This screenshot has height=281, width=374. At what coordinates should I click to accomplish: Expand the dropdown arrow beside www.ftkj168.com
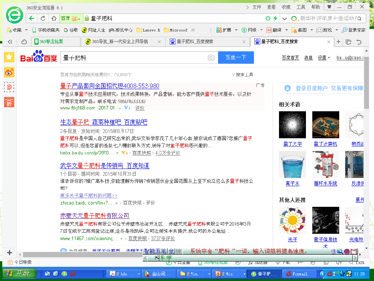120,108
